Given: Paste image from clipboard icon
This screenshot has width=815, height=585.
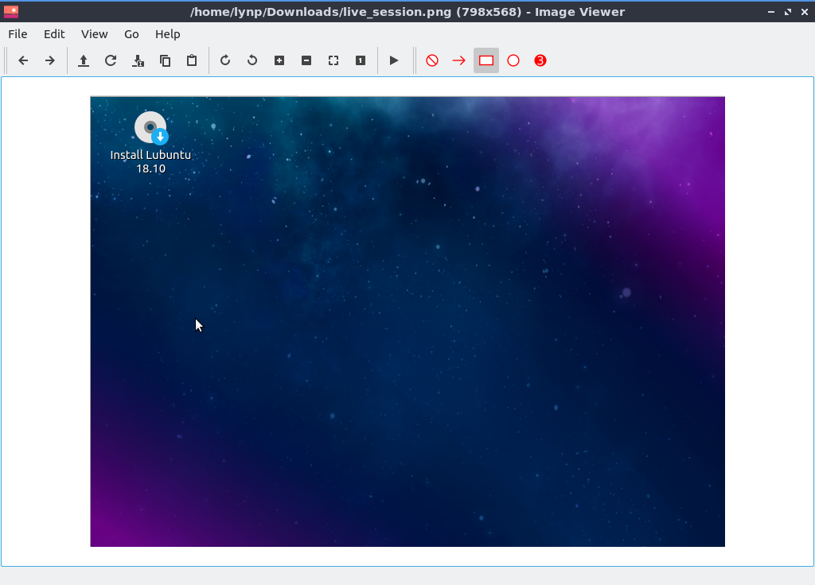Looking at the screenshot, I should 192,60.
